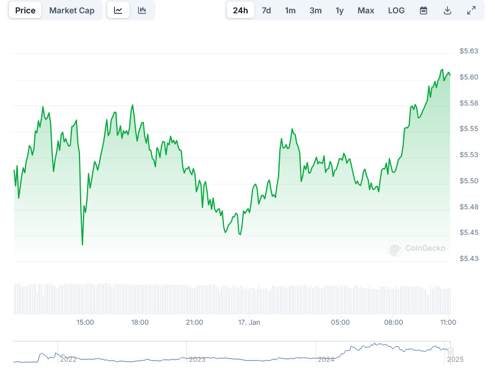The image size is (495, 374).
Task: Show the 1m time range
Action: point(290,10)
